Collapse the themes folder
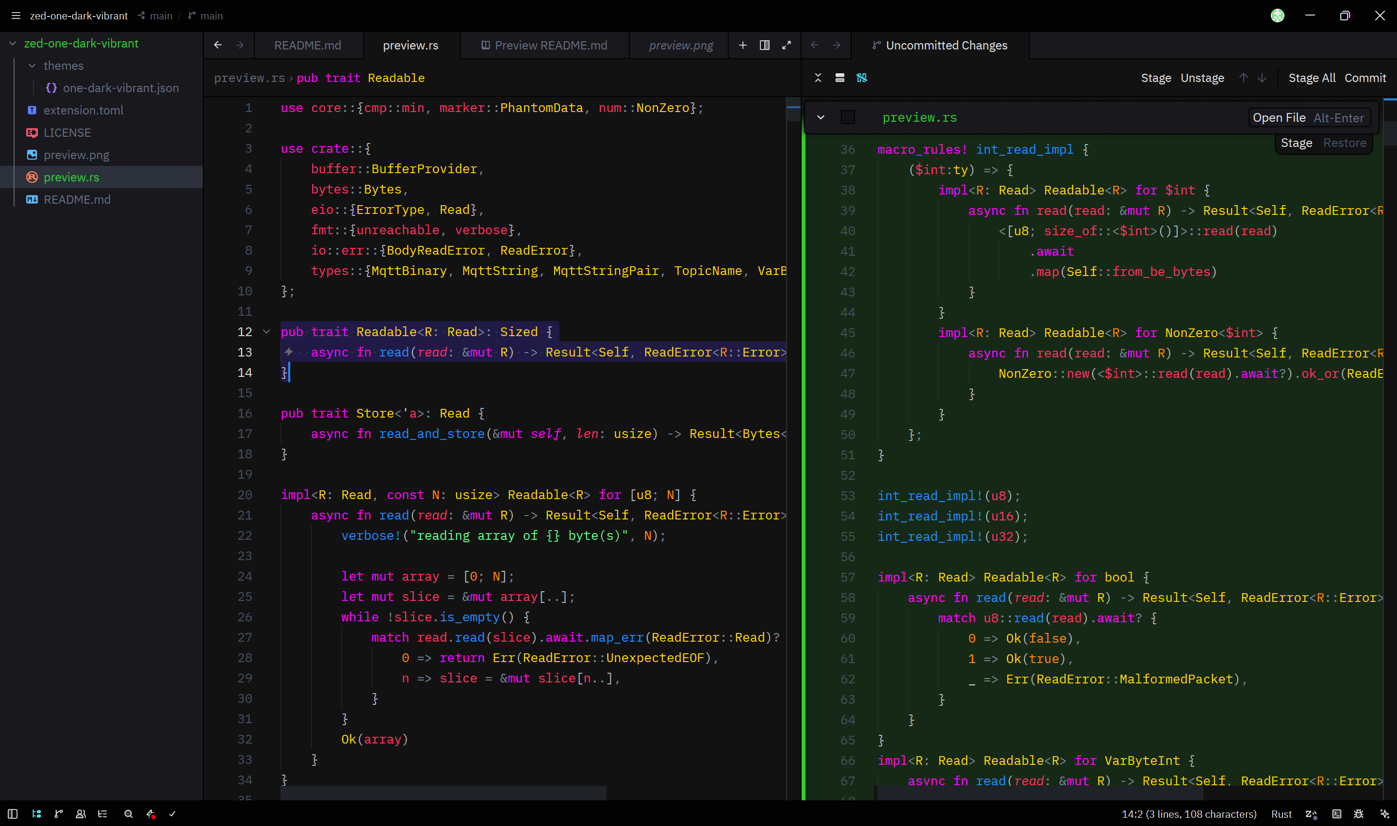This screenshot has width=1397, height=826. [33, 65]
